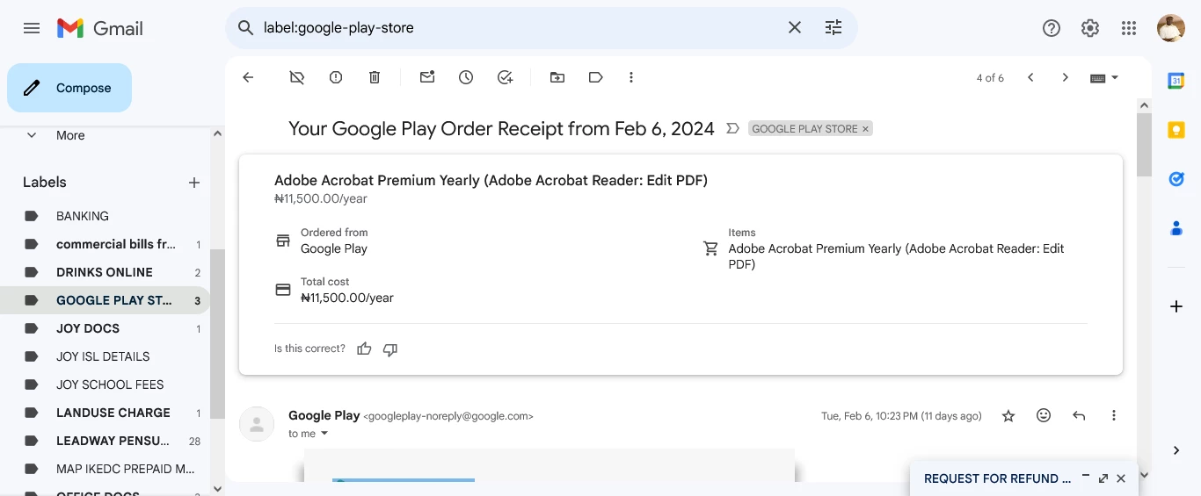Collapse the More section in sidebar
This screenshot has height=496, width=1201.
pos(32,135)
